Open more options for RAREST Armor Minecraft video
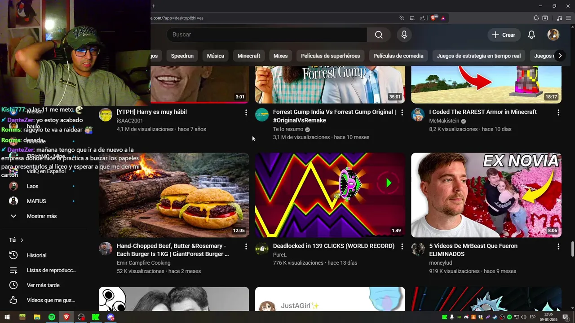 coord(558,113)
